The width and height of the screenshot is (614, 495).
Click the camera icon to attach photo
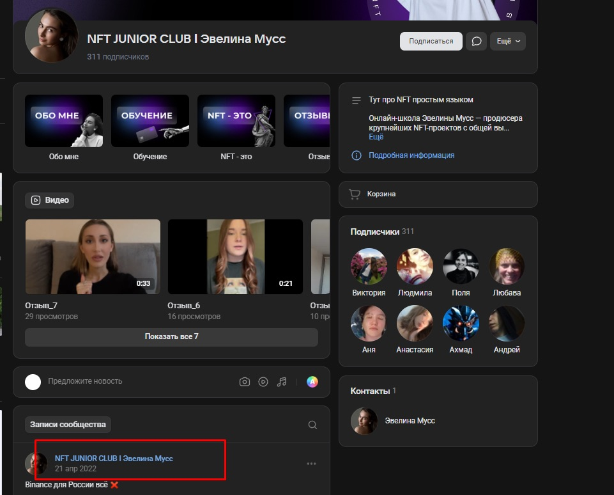244,382
